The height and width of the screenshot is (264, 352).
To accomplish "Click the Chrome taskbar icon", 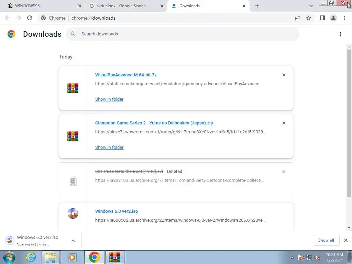I will pos(94,257).
